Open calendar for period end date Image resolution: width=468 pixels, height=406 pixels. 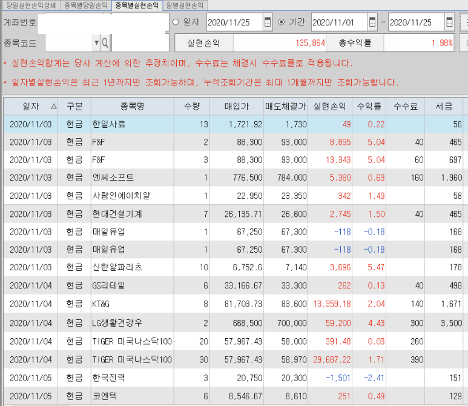[x=449, y=22]
